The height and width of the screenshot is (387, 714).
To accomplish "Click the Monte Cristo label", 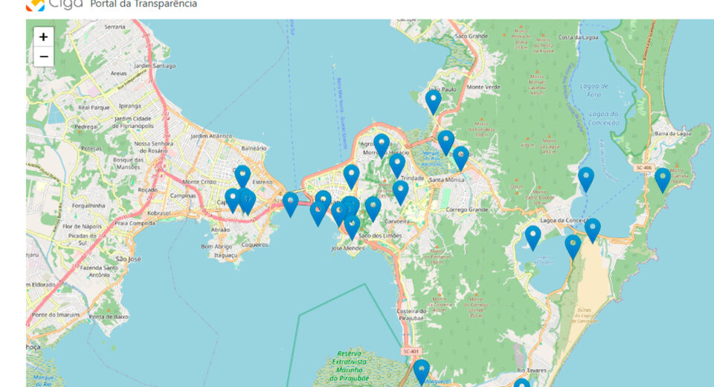I will 199,182.
